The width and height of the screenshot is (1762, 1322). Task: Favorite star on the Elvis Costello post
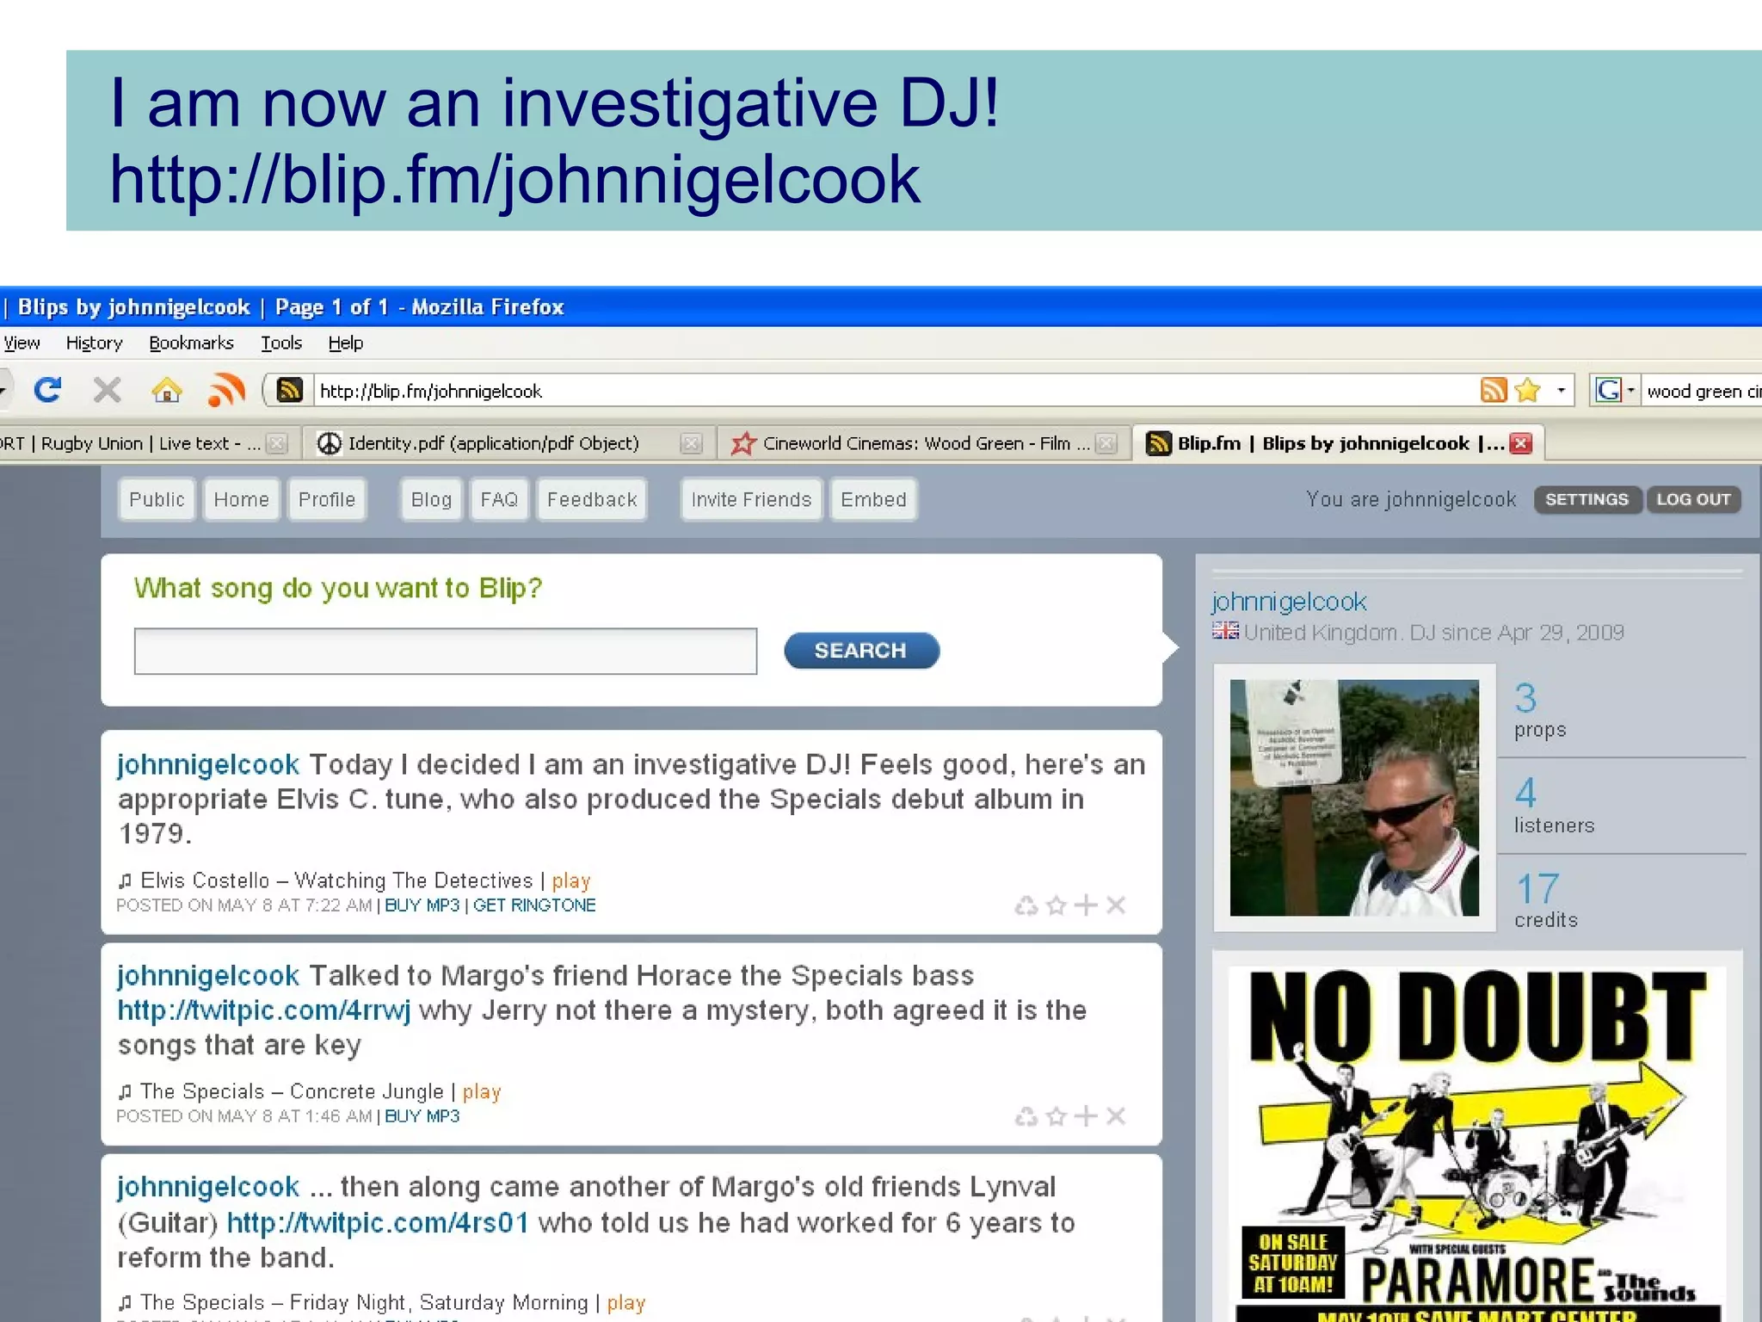(x=1056, y=905)
